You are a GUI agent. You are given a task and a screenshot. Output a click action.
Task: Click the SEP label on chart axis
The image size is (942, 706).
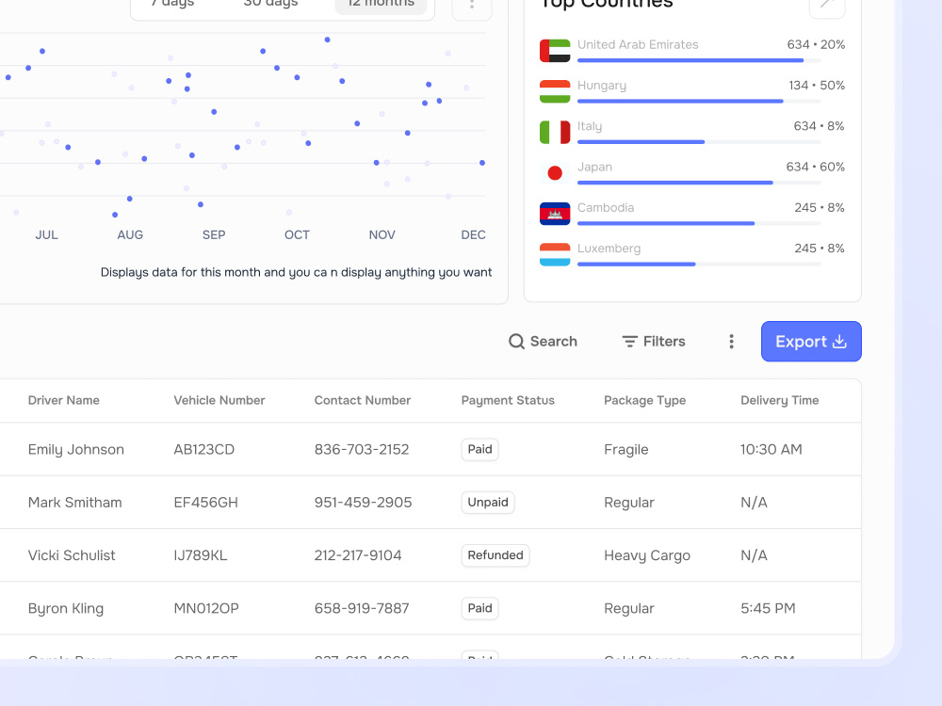click(x=214, y=234)
